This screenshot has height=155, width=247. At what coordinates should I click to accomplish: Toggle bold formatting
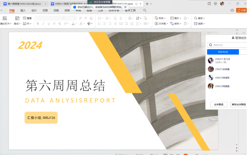click(38, 24)
